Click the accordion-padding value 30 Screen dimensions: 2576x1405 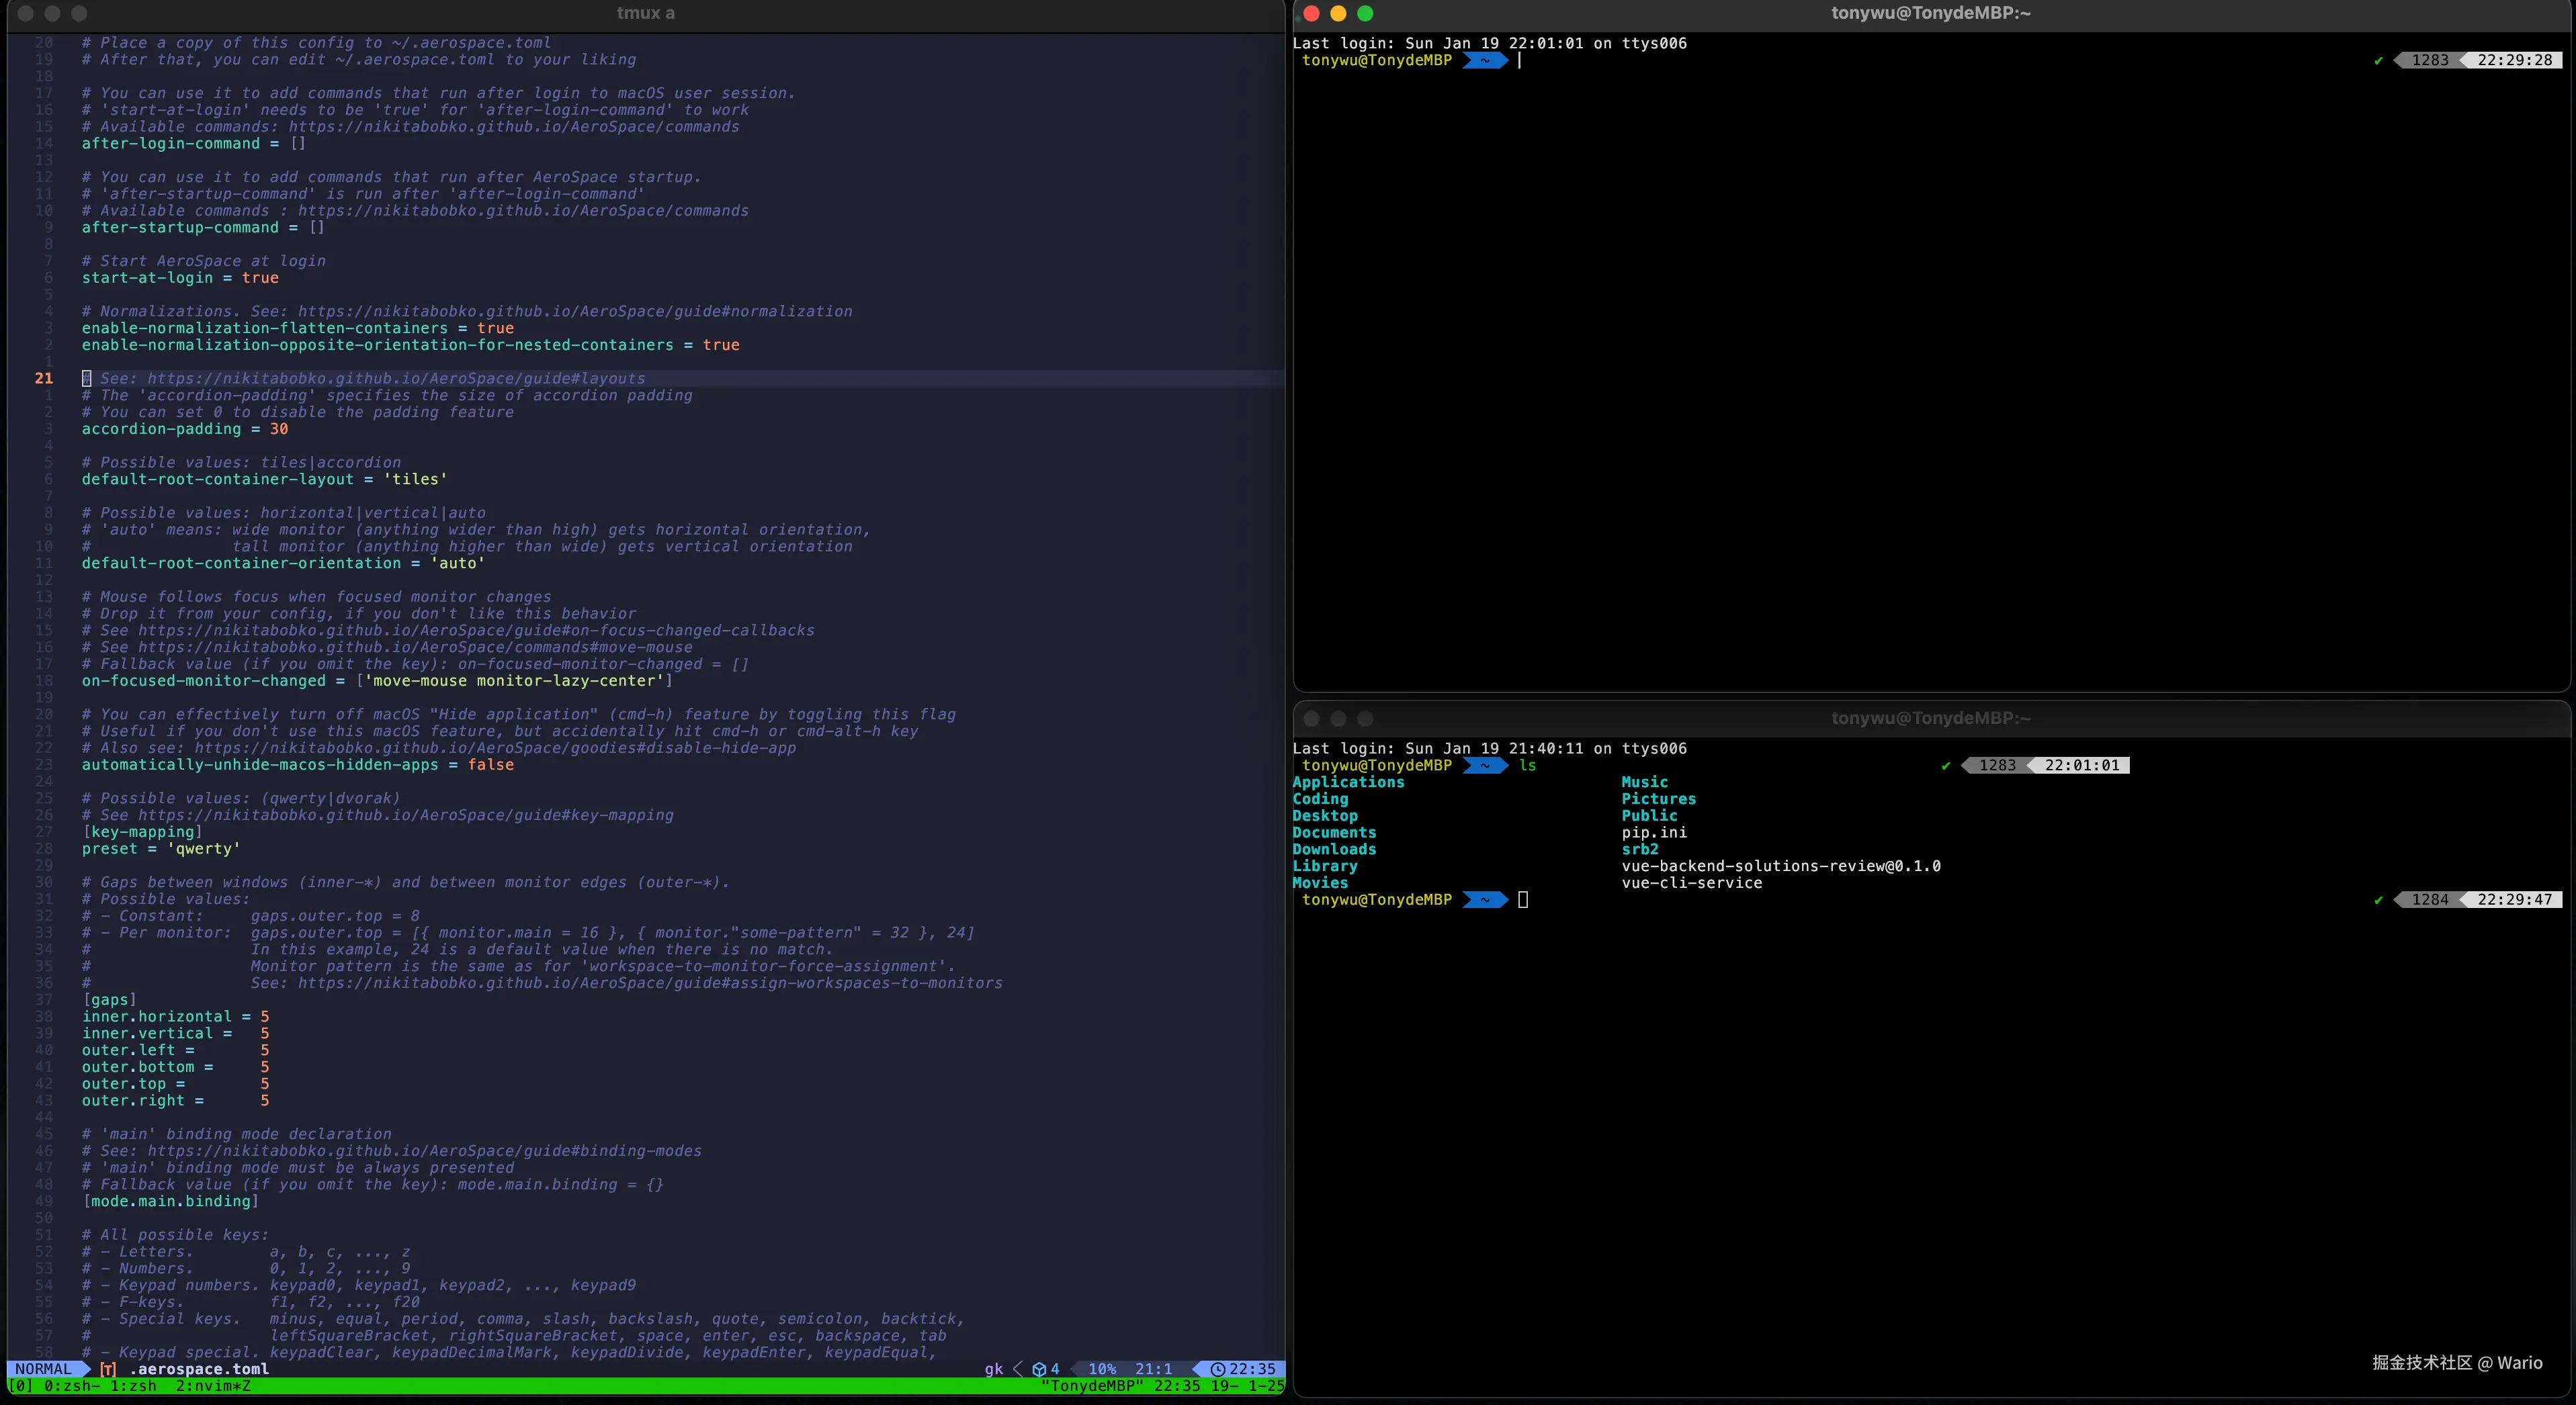point(279,428)
